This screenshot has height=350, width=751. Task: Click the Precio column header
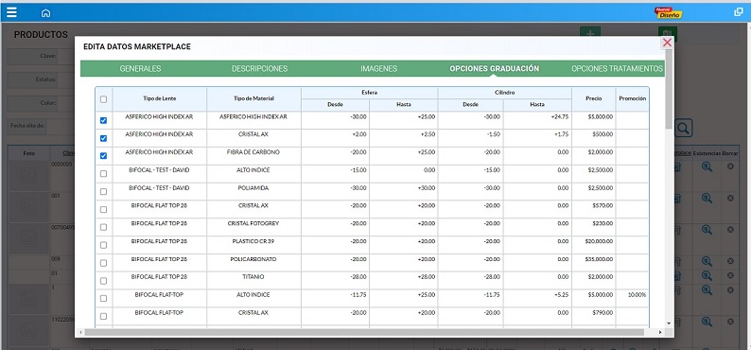(593, 98)
